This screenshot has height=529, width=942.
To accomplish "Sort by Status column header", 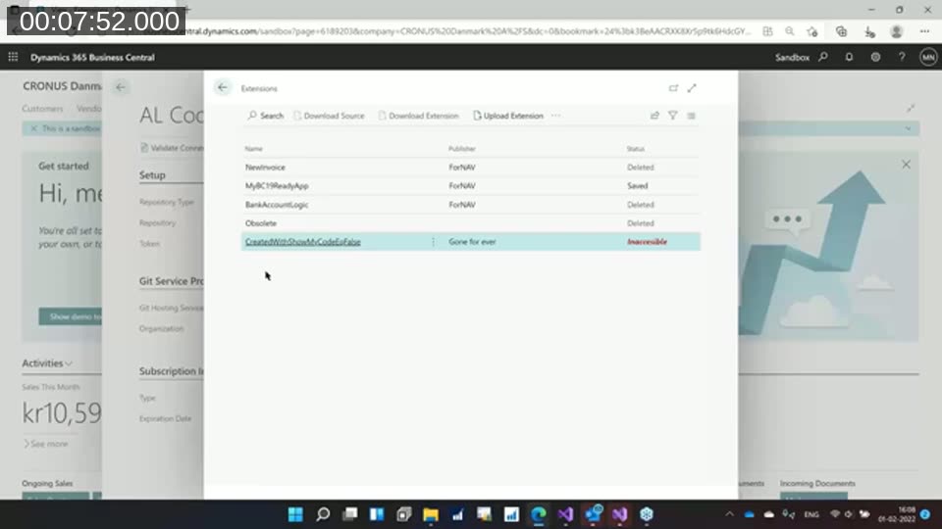I will tap(636, 149).
